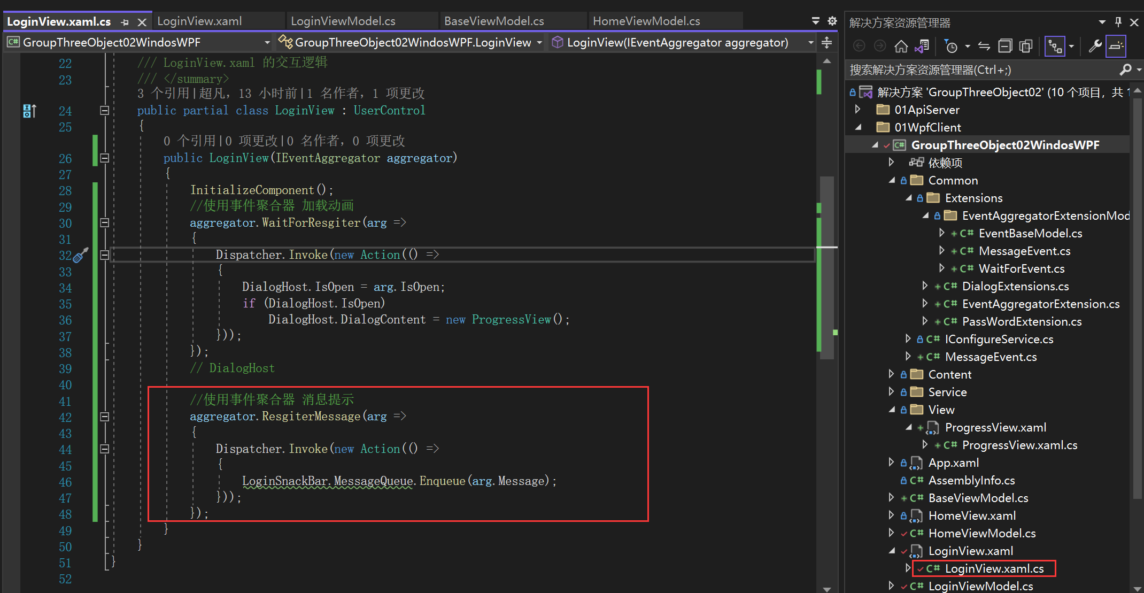This screenshot has width=1144, height=593.
Task: Click the Show All Files icon
Action: [1025, 47]
